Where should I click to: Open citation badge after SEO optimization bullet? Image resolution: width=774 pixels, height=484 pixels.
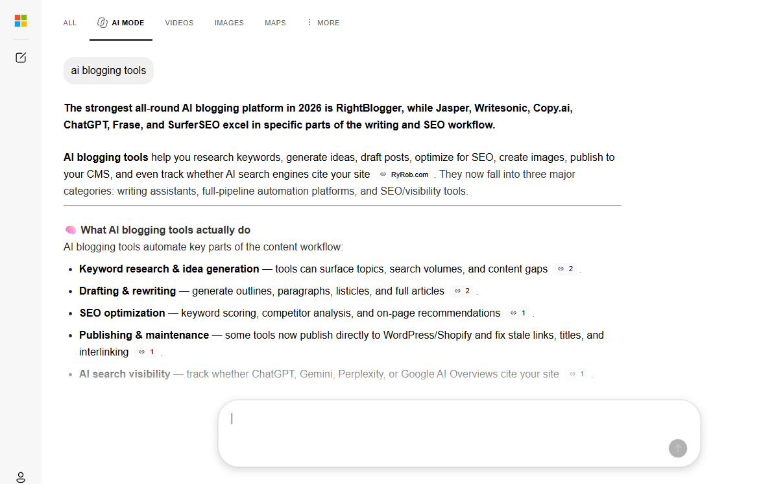(x=518, y=313)
